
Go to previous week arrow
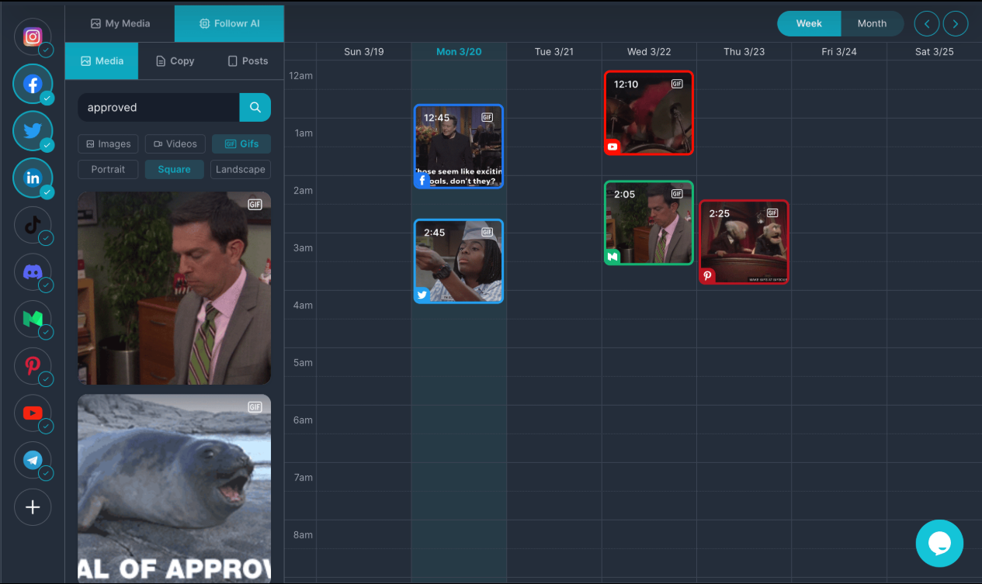[x=927, y=23]
